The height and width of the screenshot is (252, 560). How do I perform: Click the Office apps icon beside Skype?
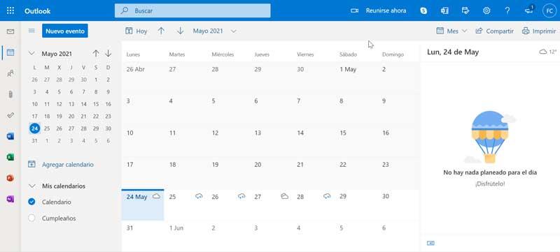(x=444, y=10)
